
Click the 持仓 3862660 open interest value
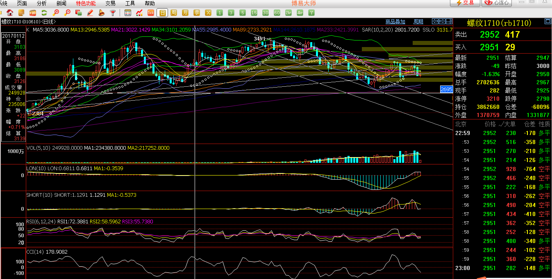488,107
